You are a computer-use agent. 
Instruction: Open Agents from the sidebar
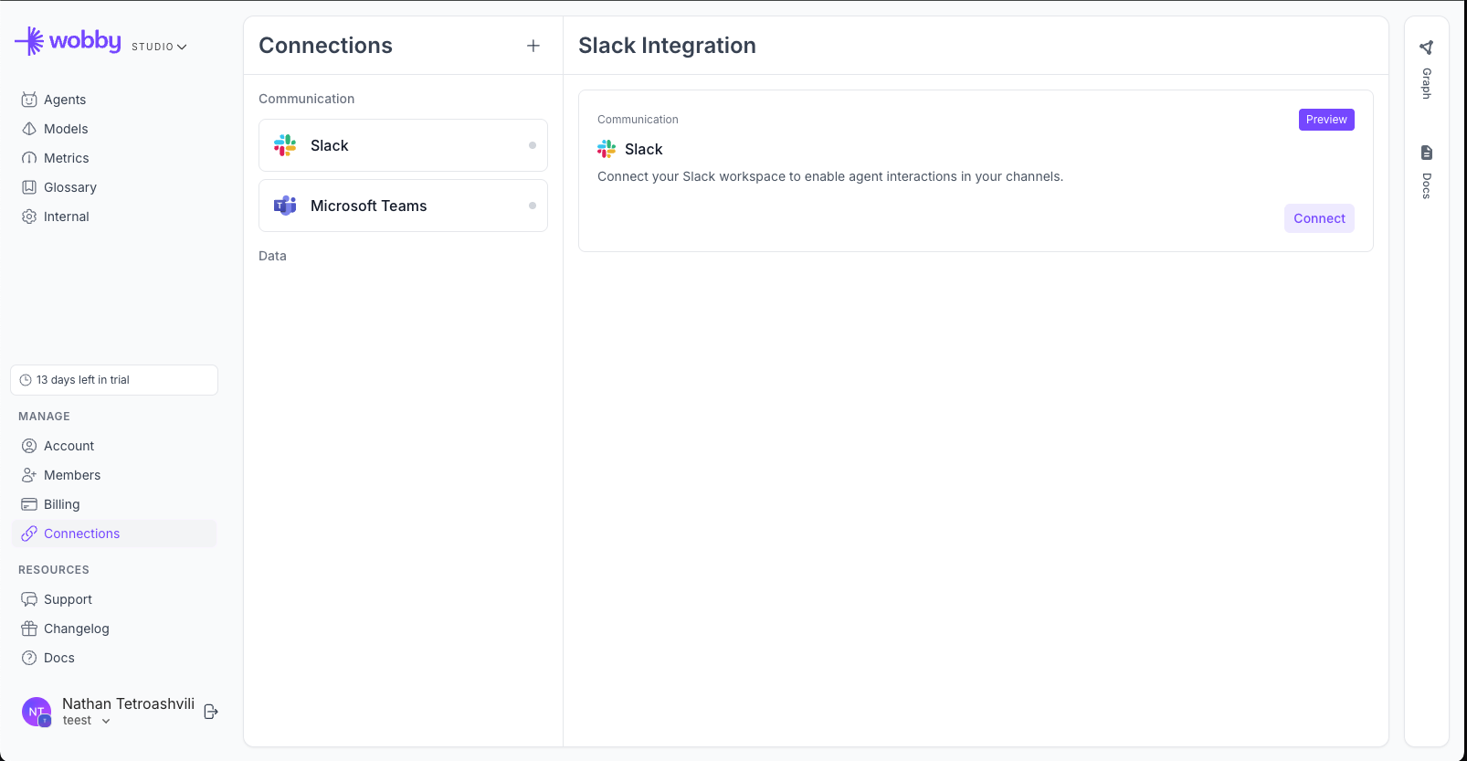point(64,100)
